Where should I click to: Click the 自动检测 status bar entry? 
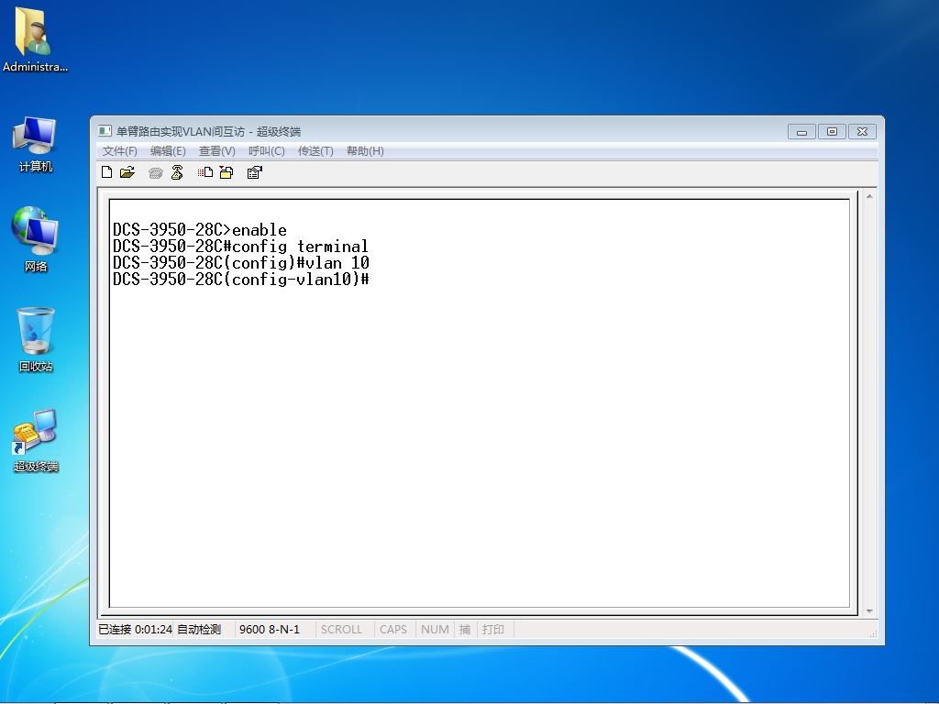pos(199,629)
